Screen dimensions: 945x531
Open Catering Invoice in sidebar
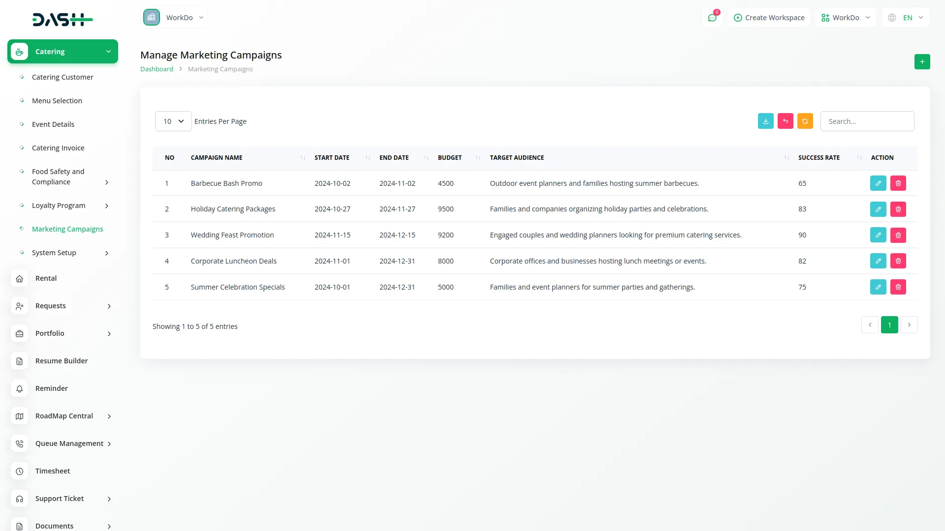click(58, 148)
